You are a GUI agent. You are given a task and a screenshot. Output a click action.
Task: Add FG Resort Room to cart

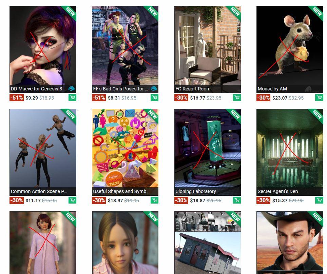(x=237, y=98)
